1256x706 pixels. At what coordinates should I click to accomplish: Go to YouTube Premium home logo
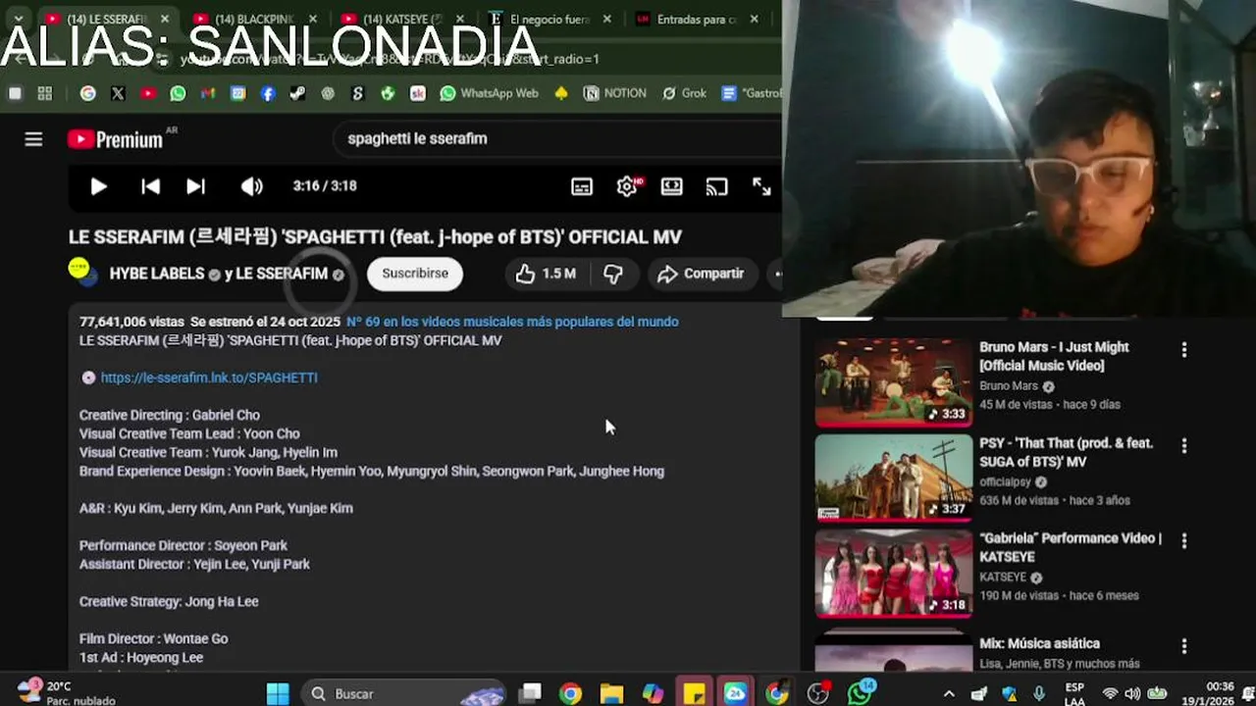coord(116,139)
